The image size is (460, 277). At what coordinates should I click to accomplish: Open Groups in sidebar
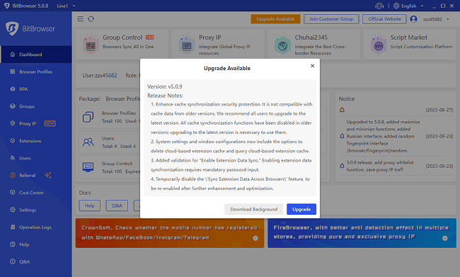point(36,106)
